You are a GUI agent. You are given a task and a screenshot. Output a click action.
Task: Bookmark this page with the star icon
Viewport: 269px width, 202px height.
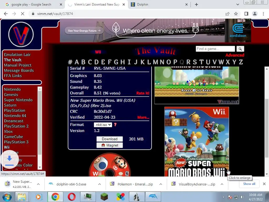coord(236,14)
